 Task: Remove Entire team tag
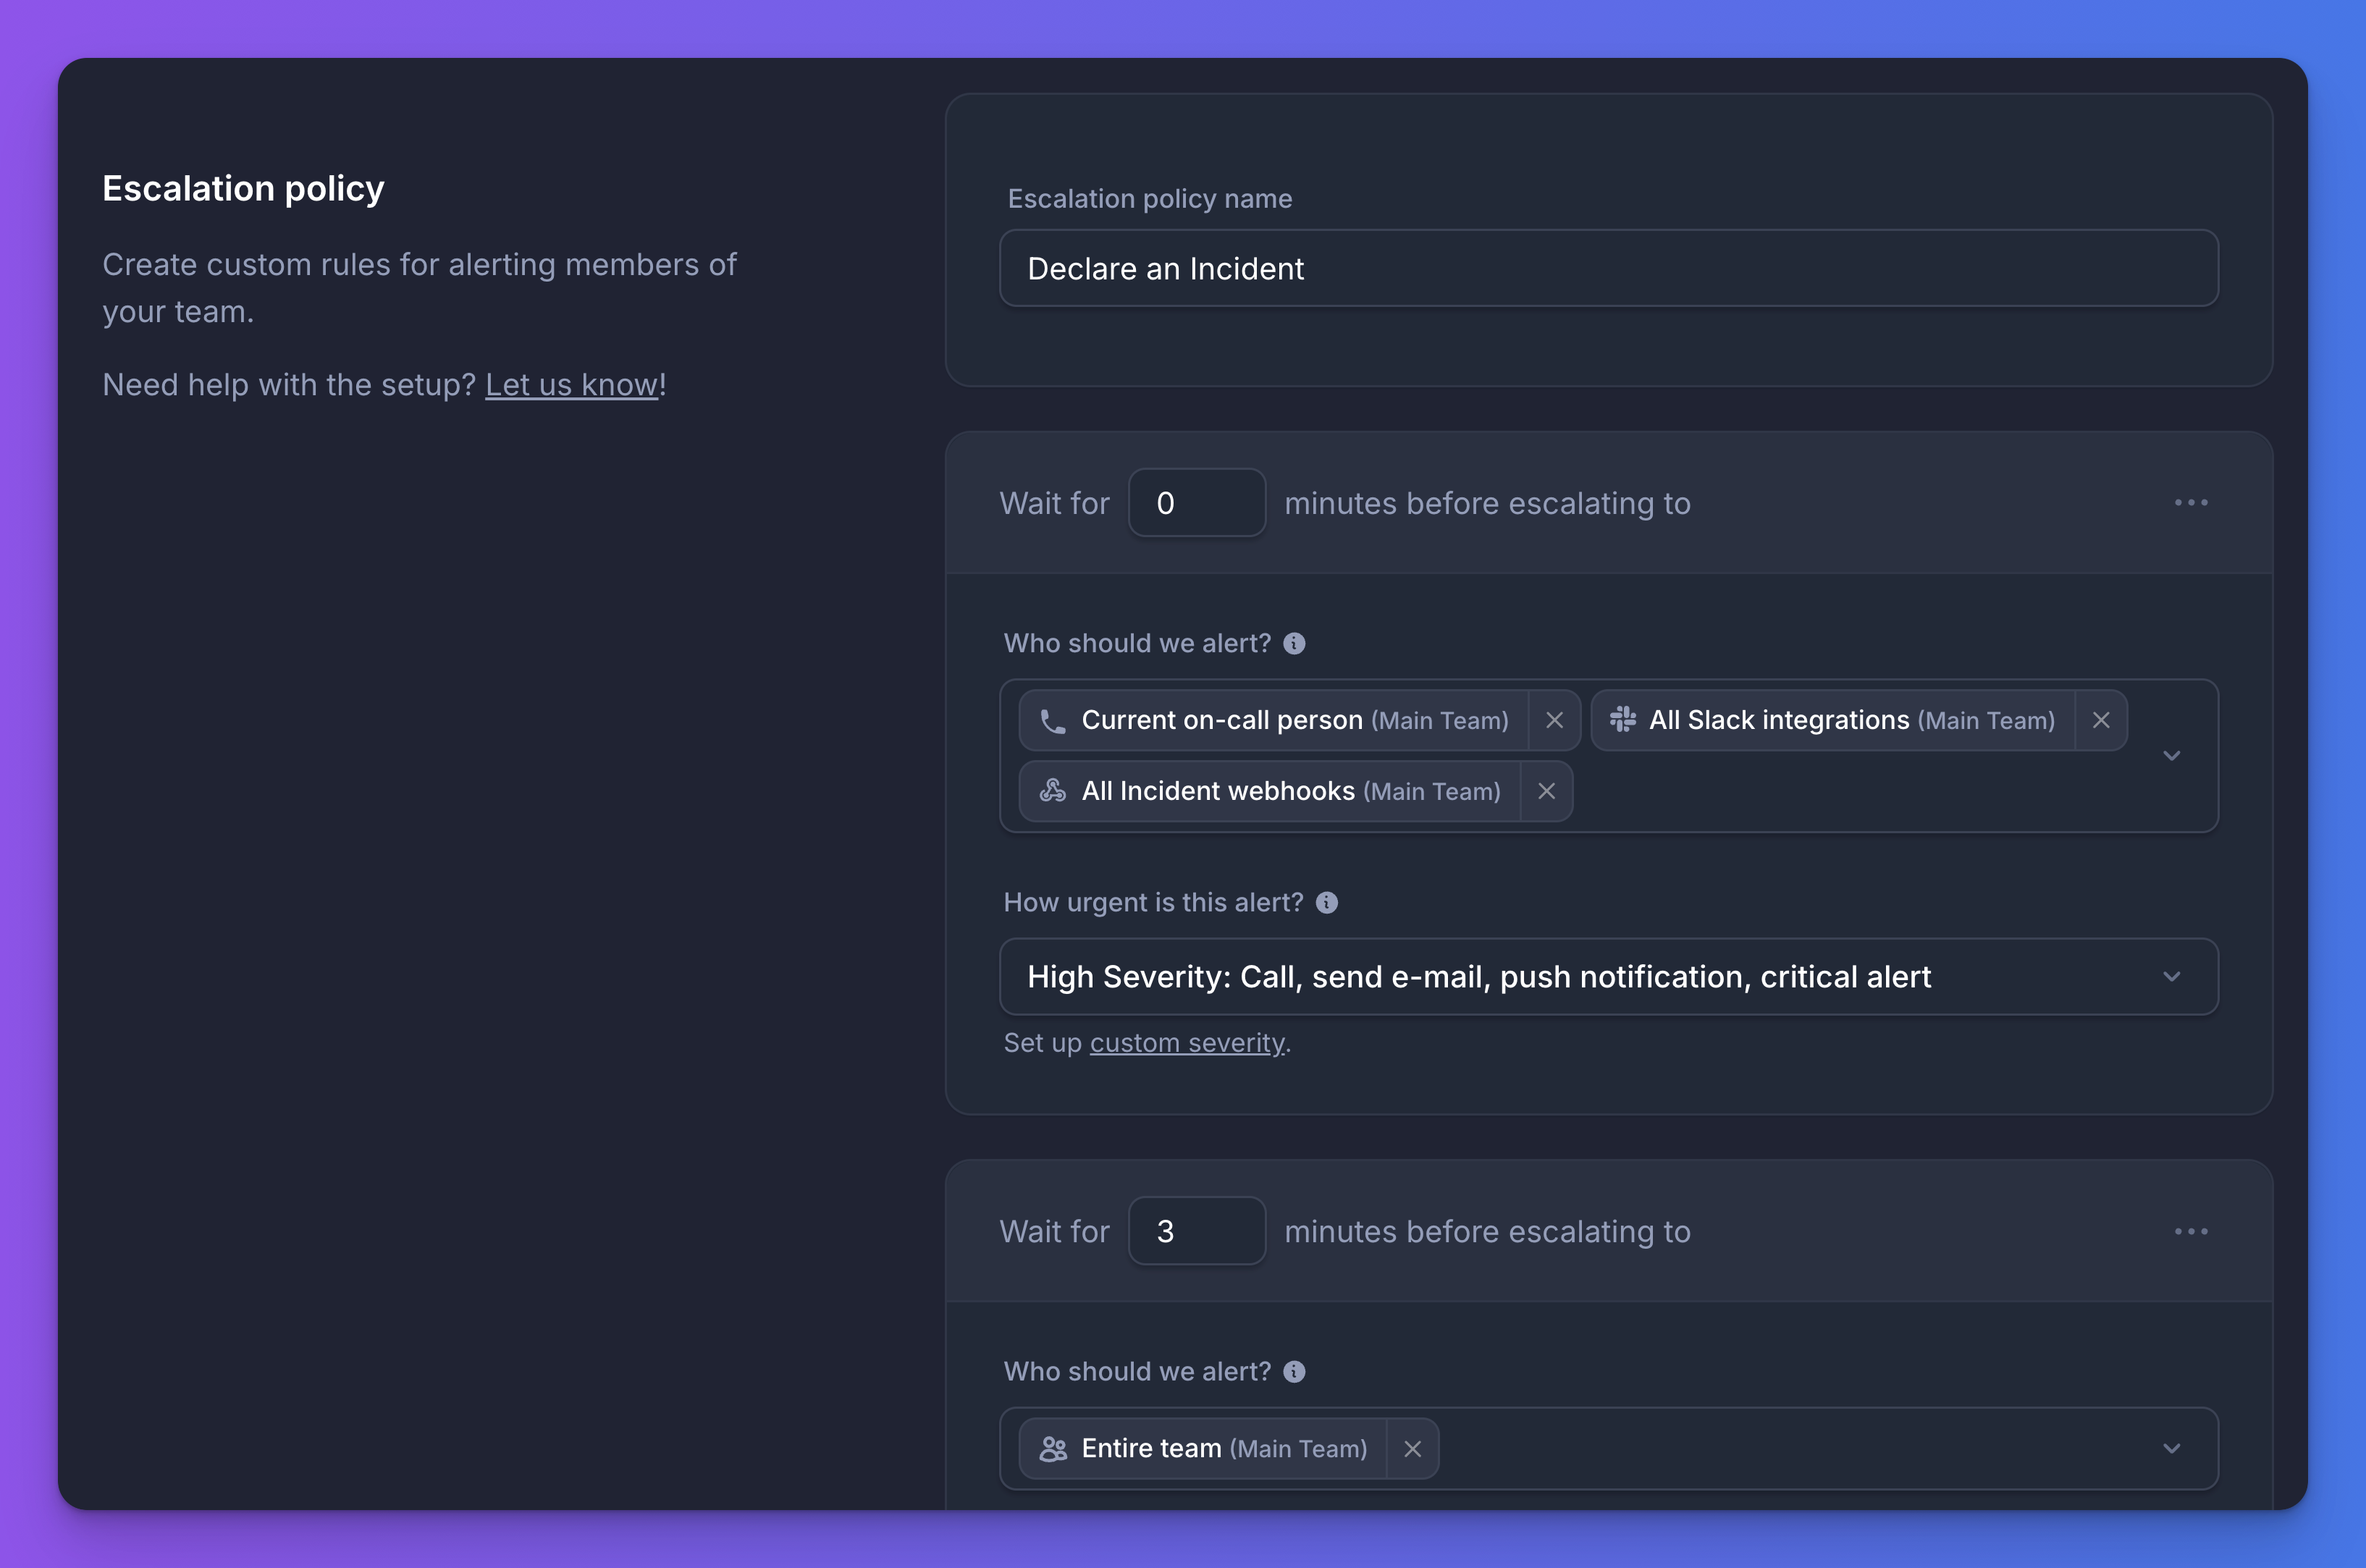pyautogui.click(x=1412, y=1449)
